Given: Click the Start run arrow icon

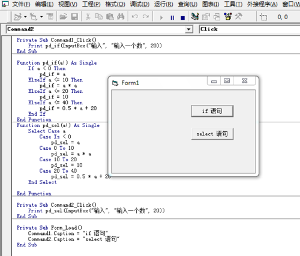Looking at the screenshot, I should coord(161,18).
